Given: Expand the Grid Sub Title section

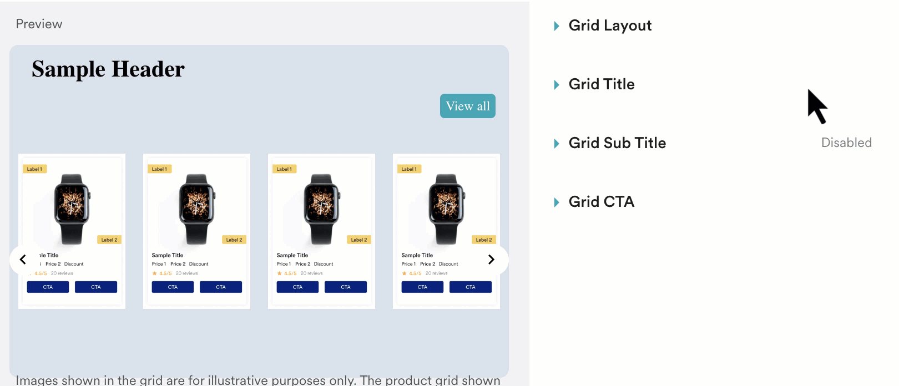Looking at the screenshot, I should click(617, 143).
